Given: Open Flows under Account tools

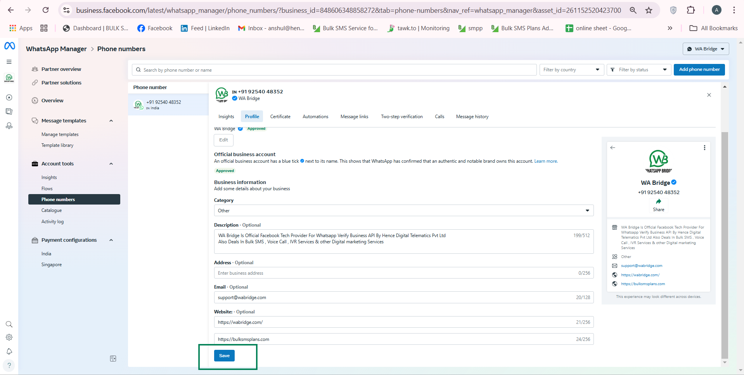Looking at the screenshot, I should click(47, 189).
